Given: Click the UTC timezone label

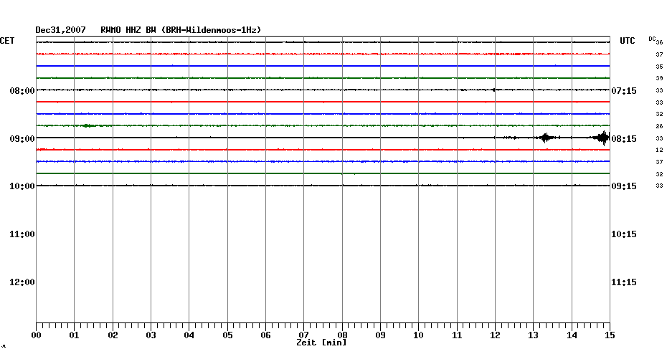Looking at the screenshot, I should [628, 41].
